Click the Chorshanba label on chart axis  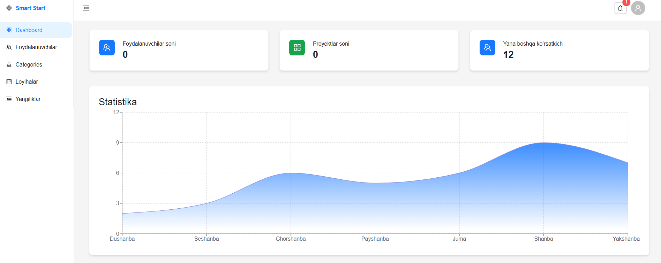[291, 239]
